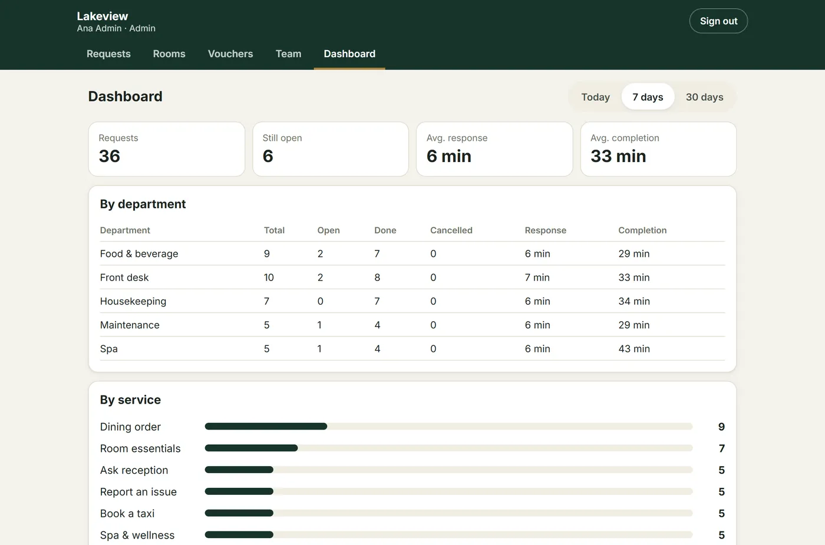Click the Requests 36 stat card
825x545 pixels.
[167, 149]
